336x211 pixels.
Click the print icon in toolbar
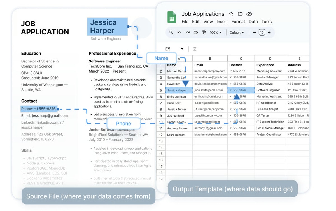pos(196,33)
